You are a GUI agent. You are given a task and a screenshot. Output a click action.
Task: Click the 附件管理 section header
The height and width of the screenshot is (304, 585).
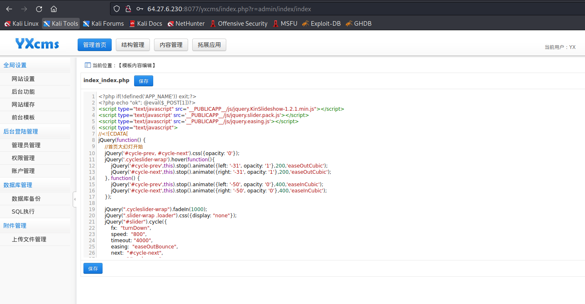pyautogui.click(x=15, y=226)
